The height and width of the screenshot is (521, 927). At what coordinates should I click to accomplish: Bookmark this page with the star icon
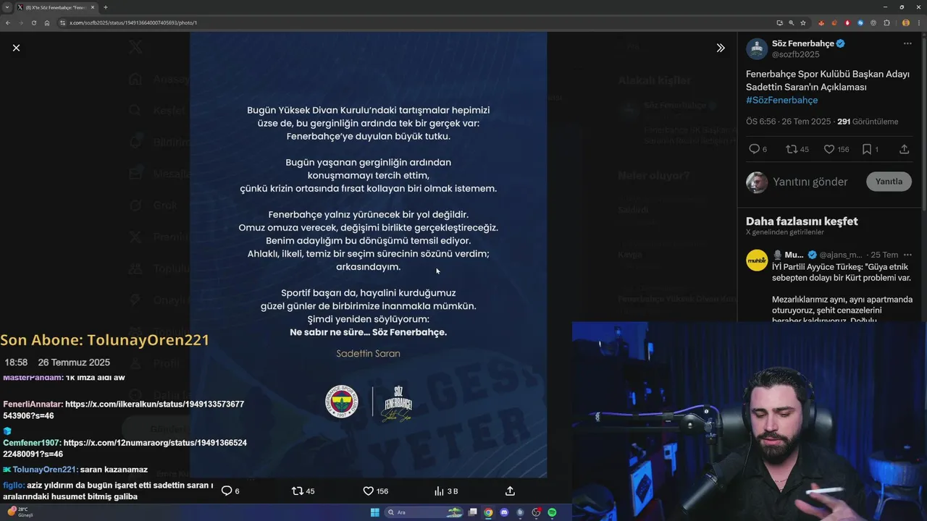point(803,22)
